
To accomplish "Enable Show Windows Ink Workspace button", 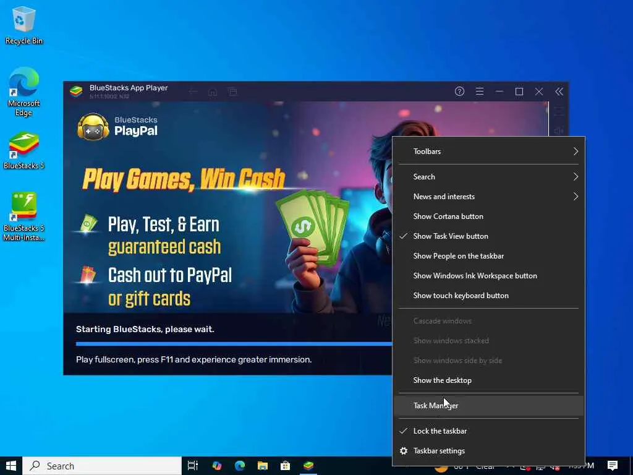I will tap(488, 276).
